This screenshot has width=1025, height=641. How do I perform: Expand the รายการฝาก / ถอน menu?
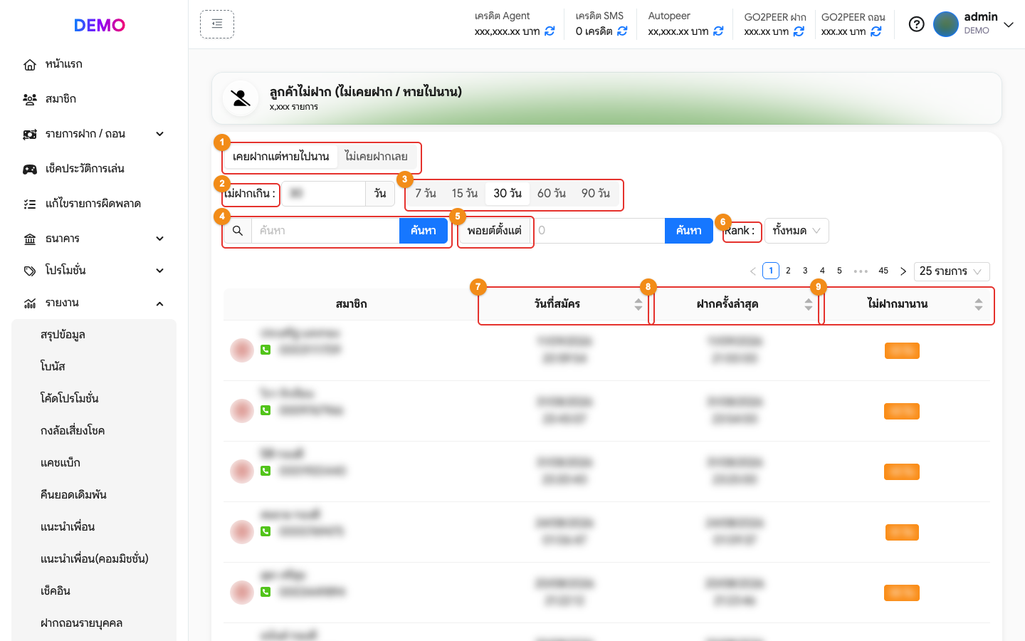click(x=160, y=134)
